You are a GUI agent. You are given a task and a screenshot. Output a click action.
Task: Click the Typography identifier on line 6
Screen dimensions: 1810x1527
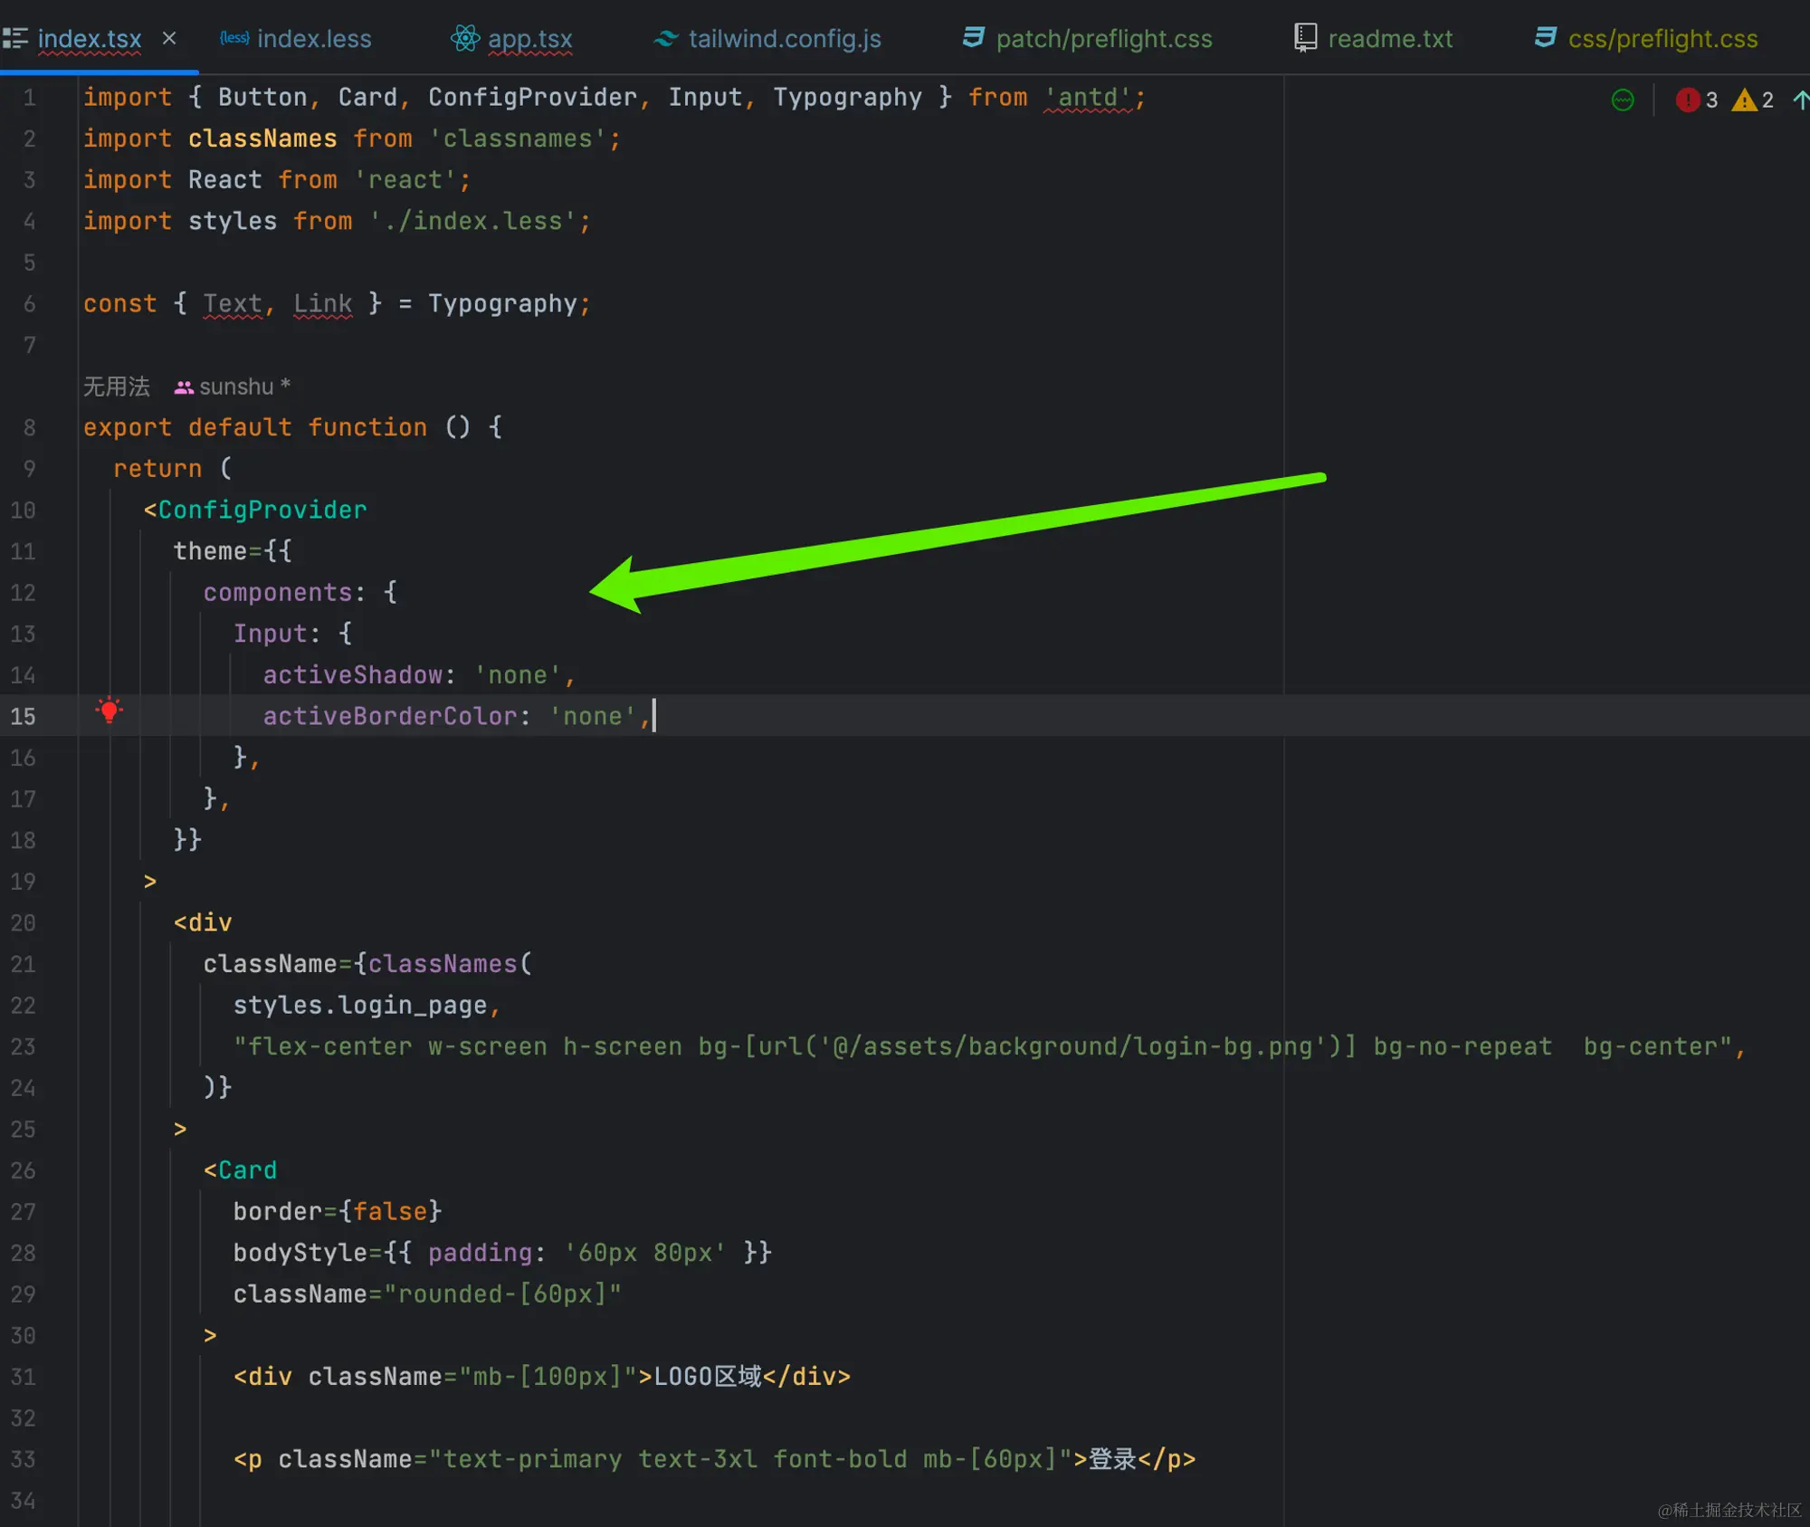(502, 304)
